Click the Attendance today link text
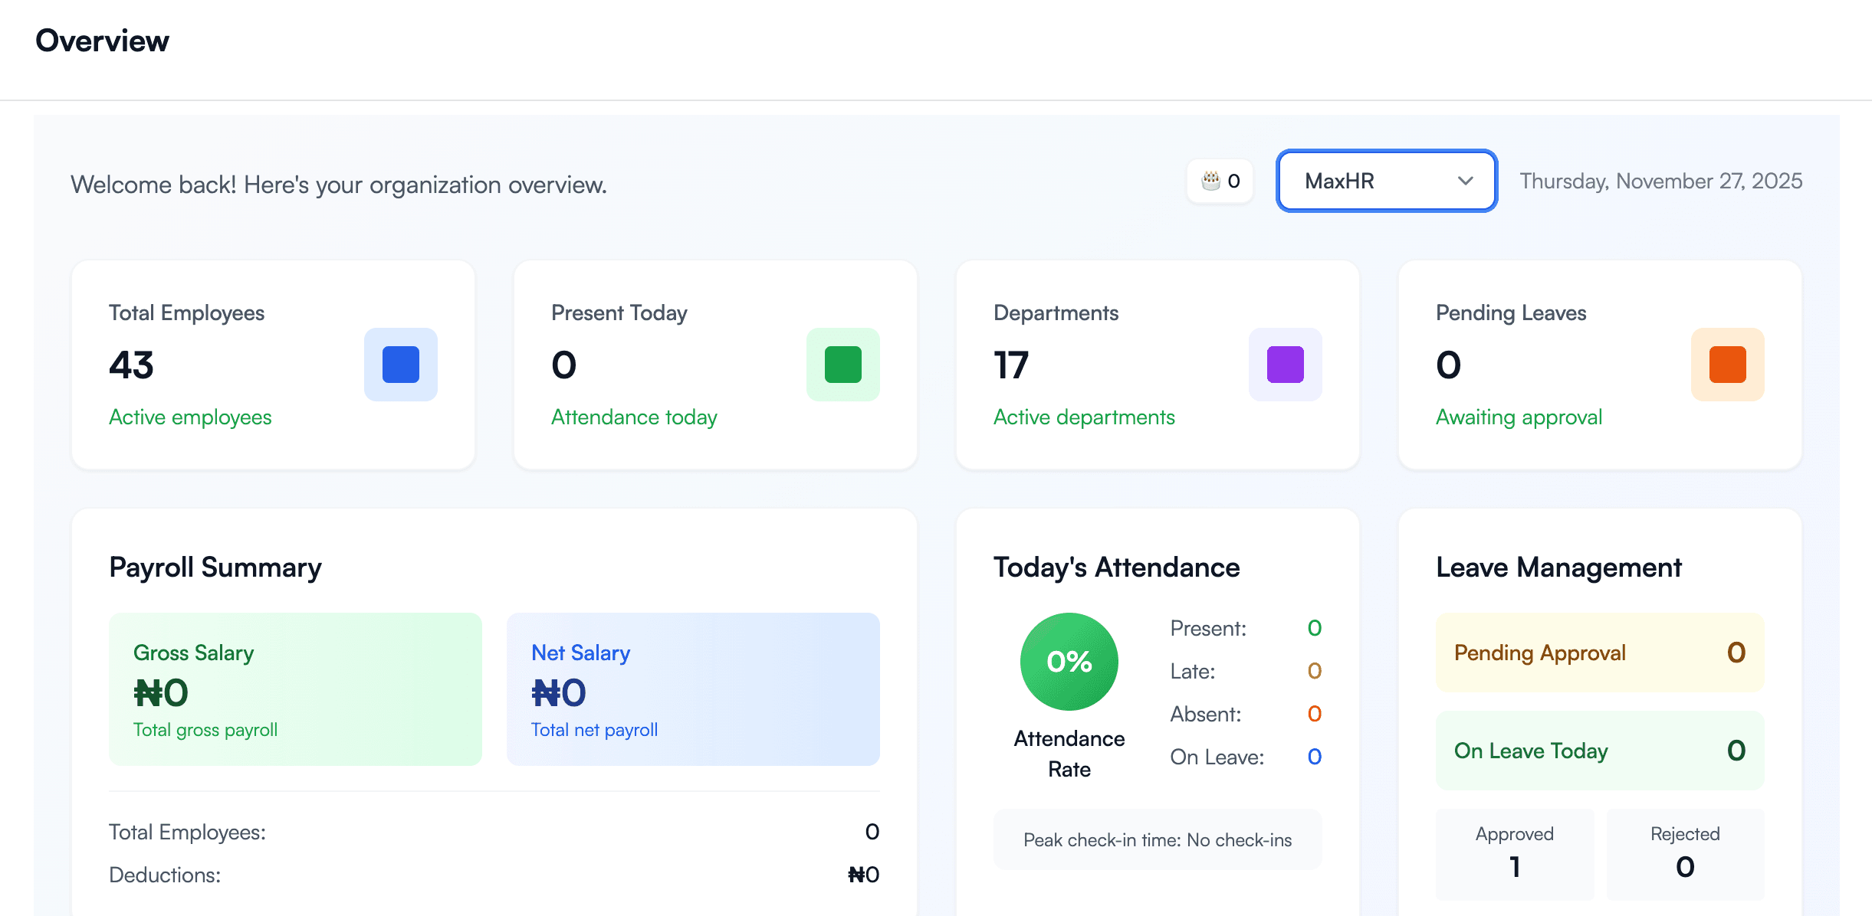 click(x=634, y=417)
